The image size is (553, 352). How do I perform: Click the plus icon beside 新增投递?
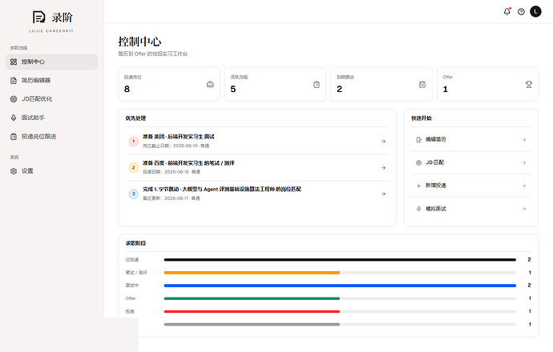pyautogui.click(x=418, y=186)
